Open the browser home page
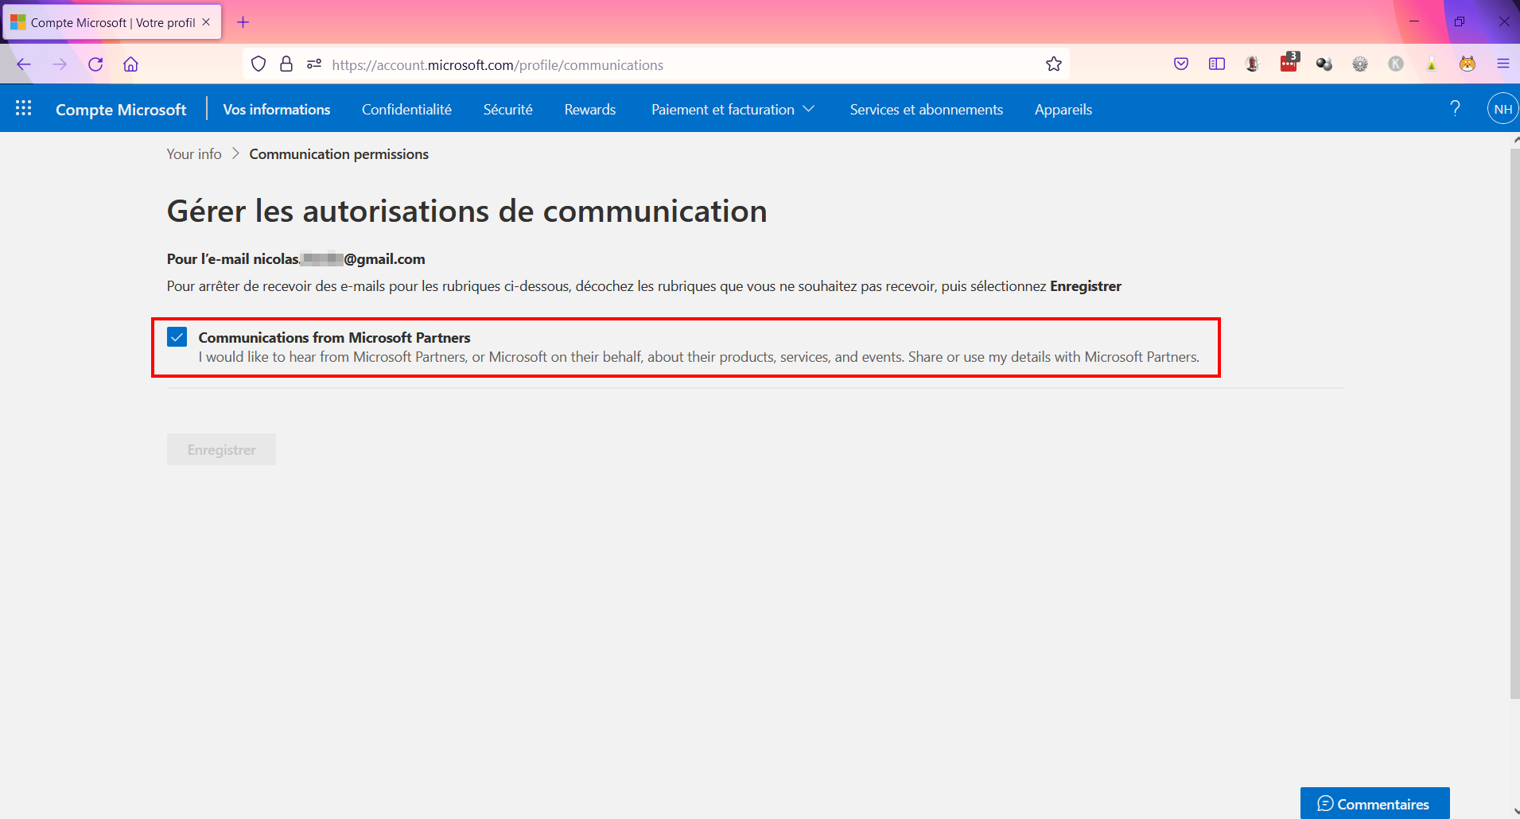This screenshot has width=1520, height=819. click(x=131, y=64)
